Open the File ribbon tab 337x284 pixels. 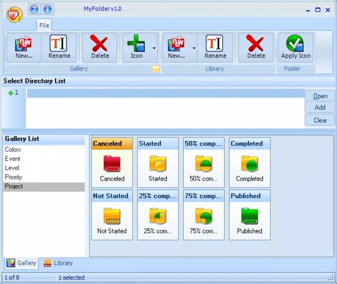pyautogui.click(x=44, y=25)
